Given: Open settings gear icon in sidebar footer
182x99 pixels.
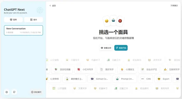Looking at the screenshot, I should 7,92.
